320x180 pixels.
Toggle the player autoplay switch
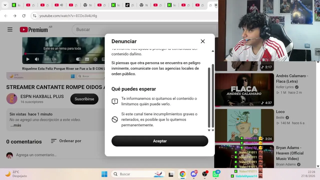click(x=79, y=59)
